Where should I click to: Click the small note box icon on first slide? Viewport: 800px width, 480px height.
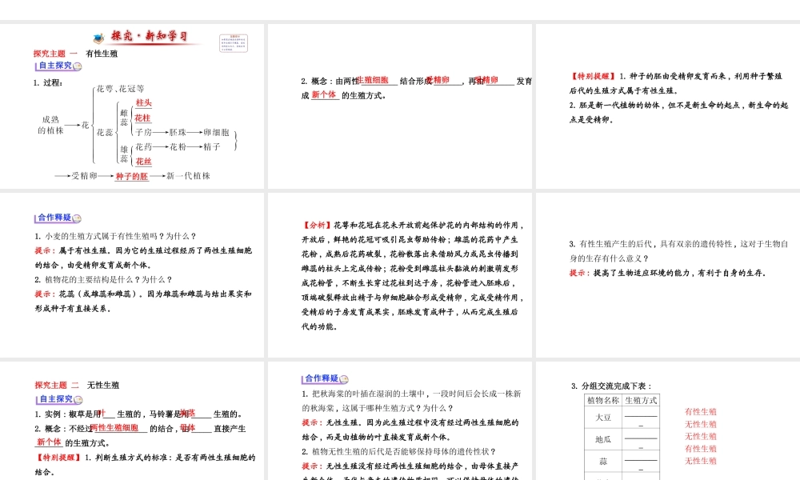[234, 43]
